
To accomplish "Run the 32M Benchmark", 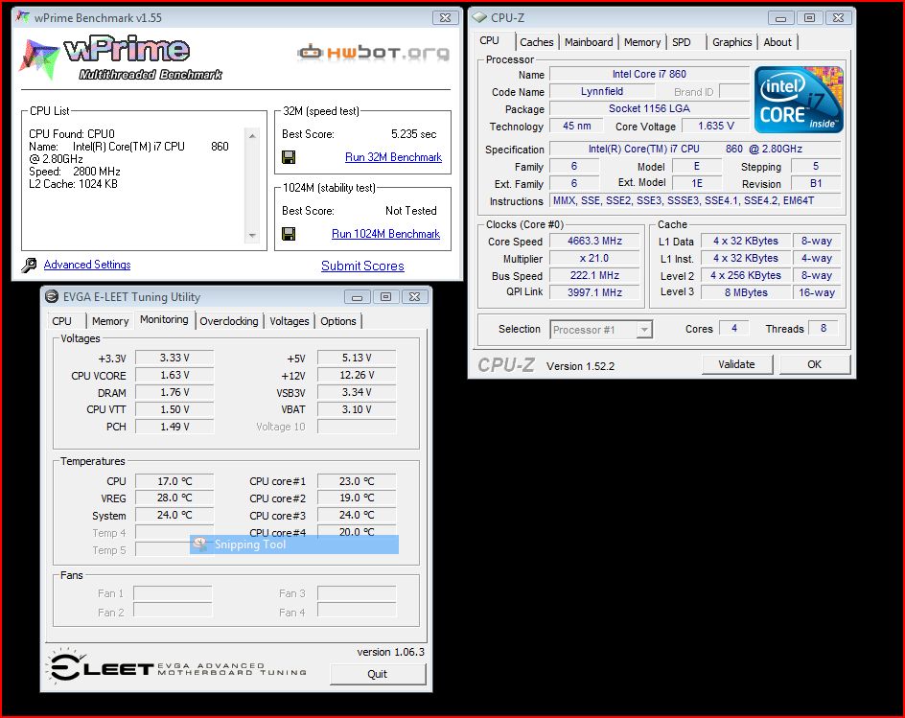I will point(394,157).
